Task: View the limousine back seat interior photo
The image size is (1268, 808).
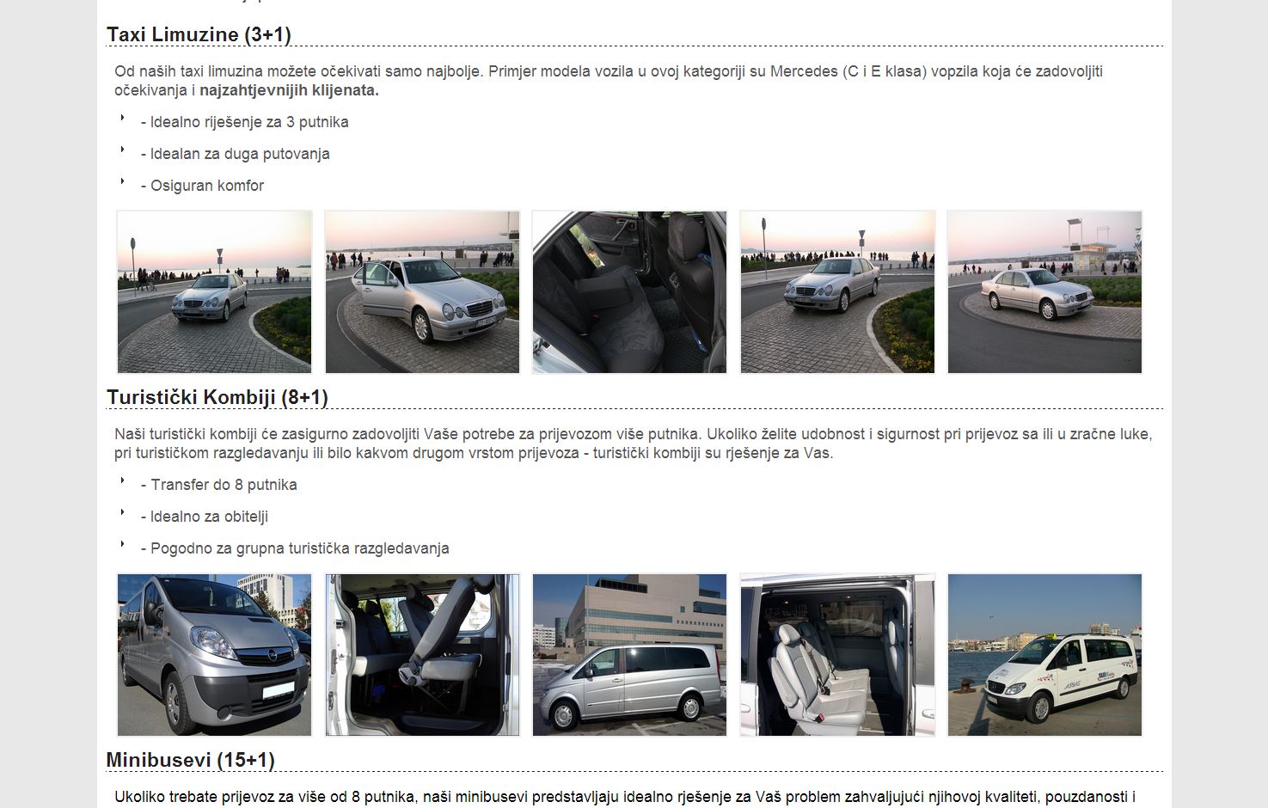Action: pos(629,292)
